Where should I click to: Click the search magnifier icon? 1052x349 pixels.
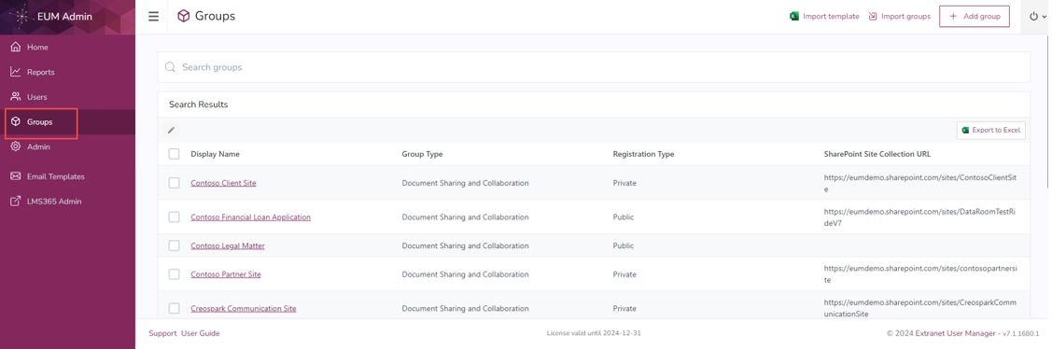[x=171, y=67]
